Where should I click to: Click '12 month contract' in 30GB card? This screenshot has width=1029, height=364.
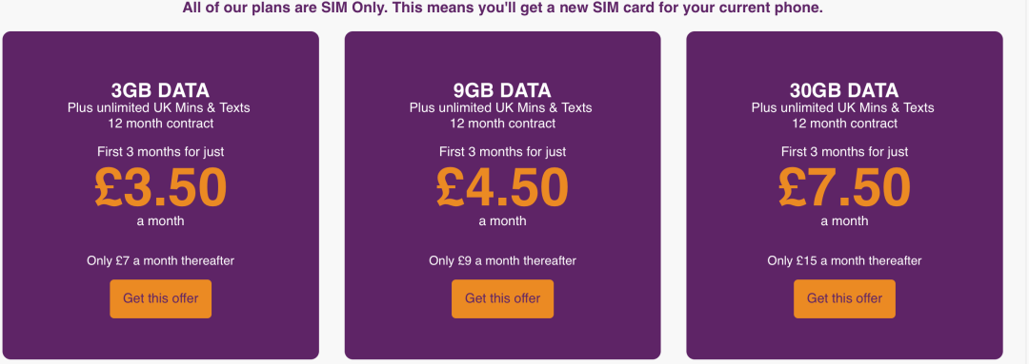tap(844, 124)
